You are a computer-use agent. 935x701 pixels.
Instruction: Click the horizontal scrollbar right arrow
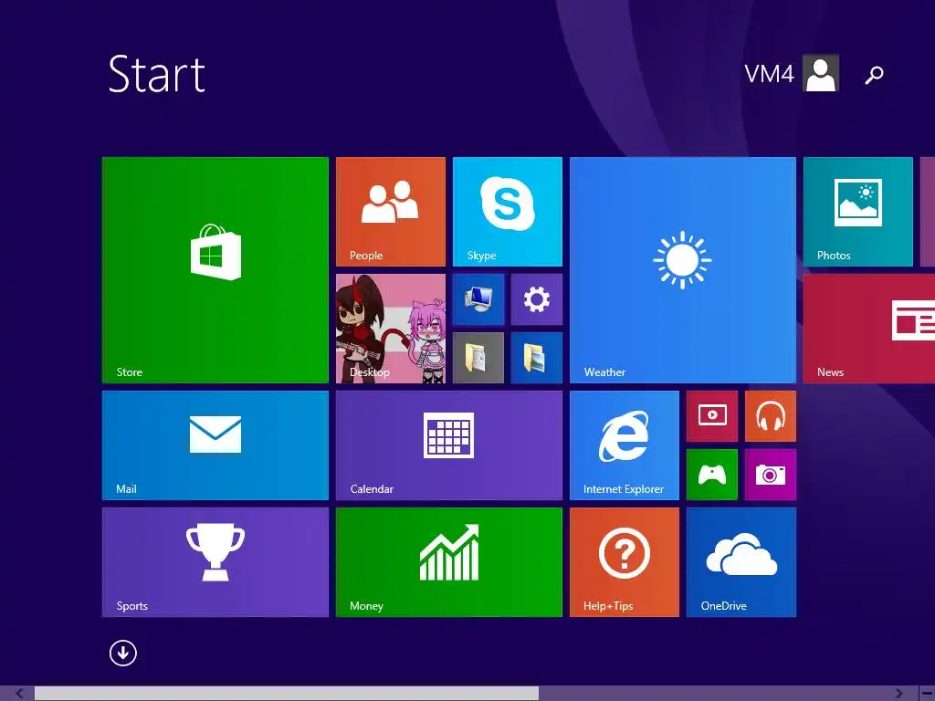[899, 694]
